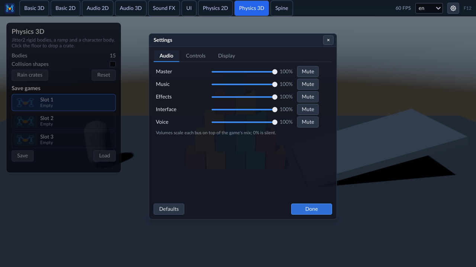Open the Basic 3D demo tab

[x=34, y=8]
